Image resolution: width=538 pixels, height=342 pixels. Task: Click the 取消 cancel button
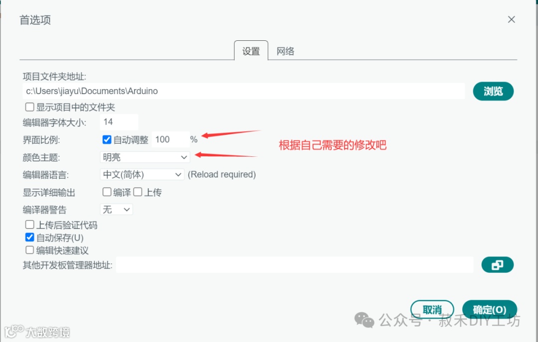coord(432,310)
